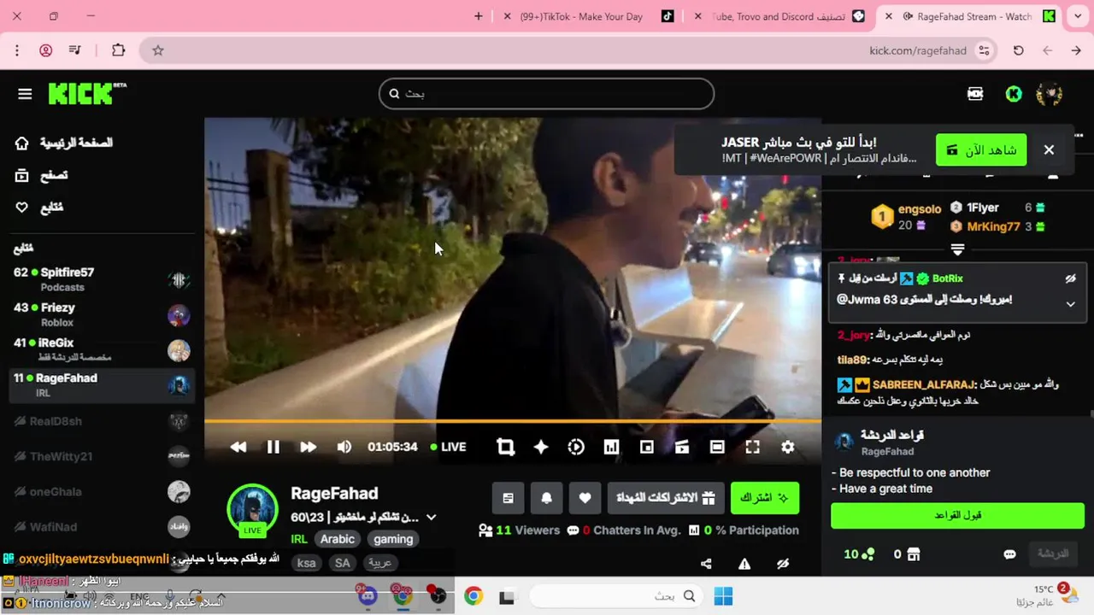The image size is (1094, 615).
Task: Jump to LIVE in player
Action: 448,447
